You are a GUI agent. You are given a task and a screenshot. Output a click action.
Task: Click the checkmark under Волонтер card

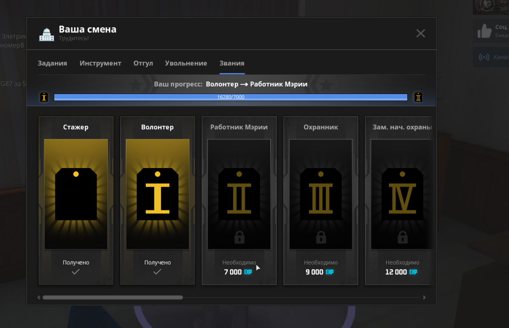tap(157, 272)
